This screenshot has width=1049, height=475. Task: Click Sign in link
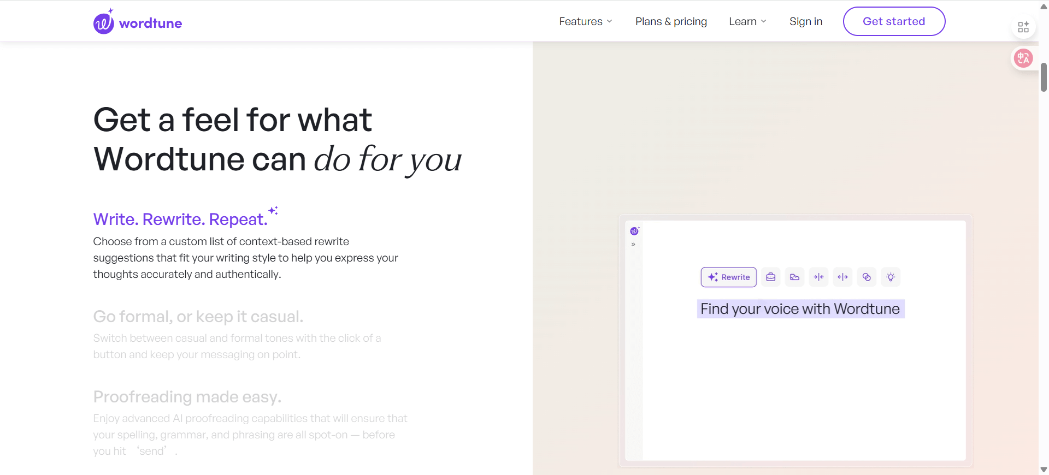(x=805, y=21)
